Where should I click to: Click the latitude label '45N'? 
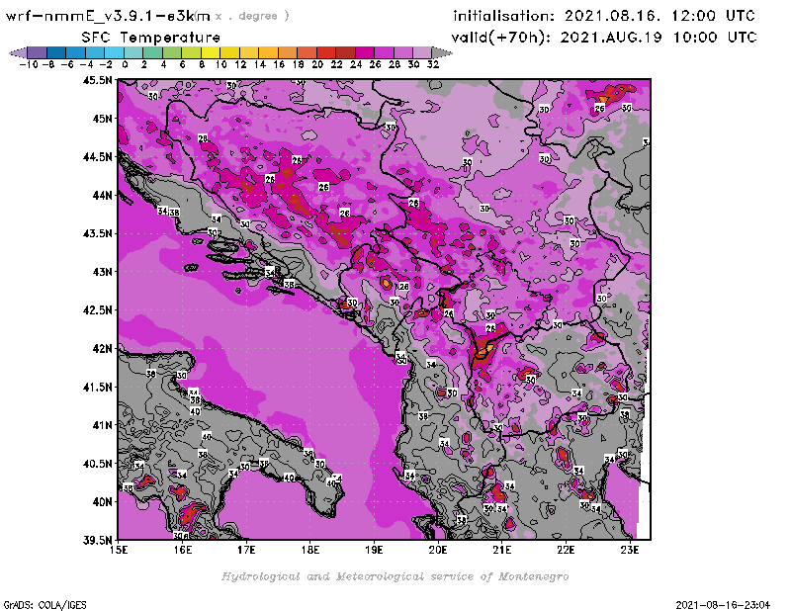click(x=102, y=118)
